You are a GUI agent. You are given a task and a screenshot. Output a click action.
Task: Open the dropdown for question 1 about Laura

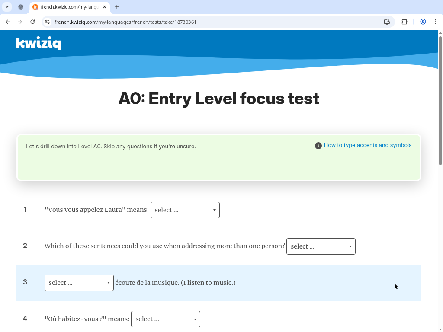pyautogui.click(x=185, y=210)
